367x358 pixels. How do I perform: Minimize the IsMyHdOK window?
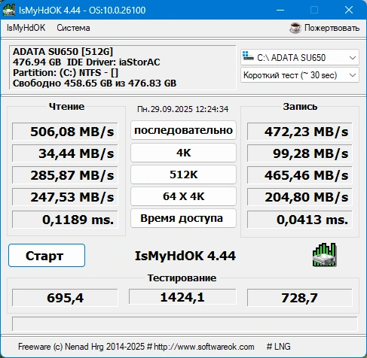(280, 10)
